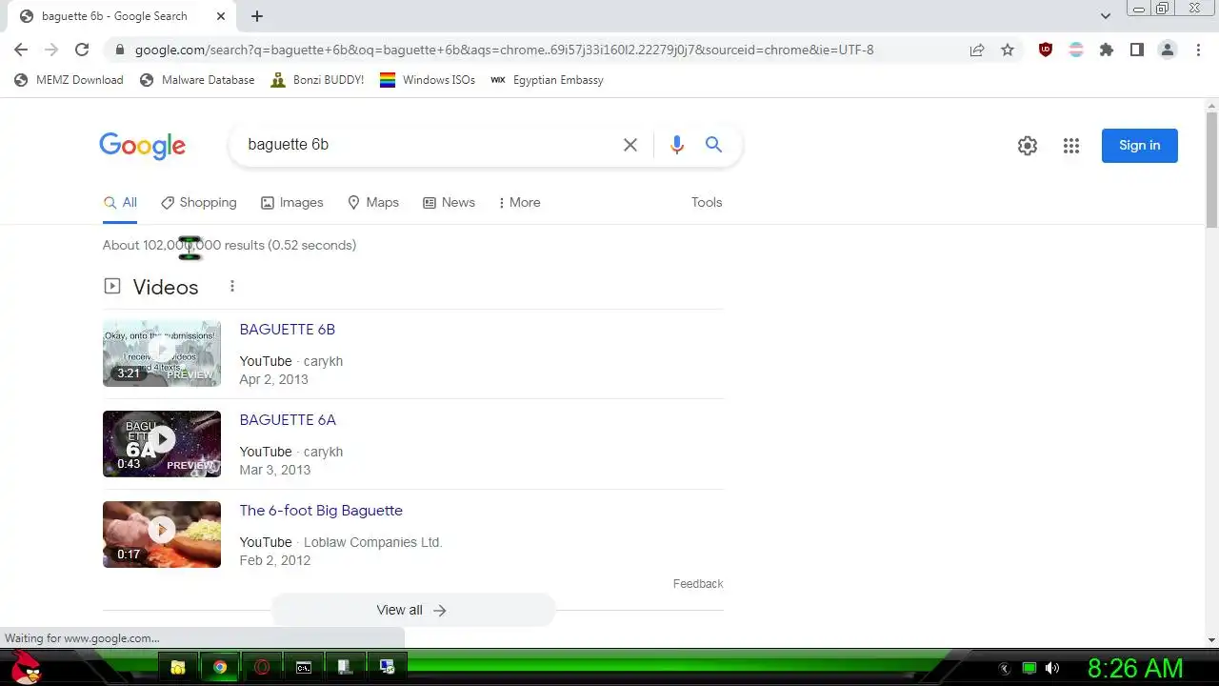The image size is (1219, 686).
Task: Share this page via share icon
Action: 977,50
